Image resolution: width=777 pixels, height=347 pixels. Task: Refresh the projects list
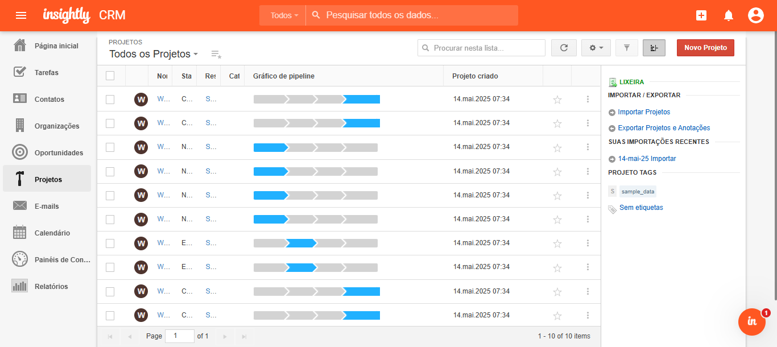pos(564,48)
